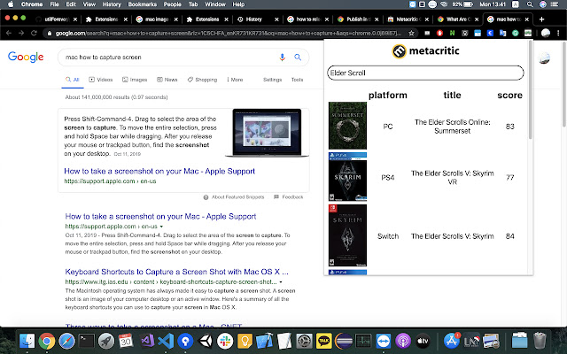
Task: Reload the page with the refresh icon
Action: pos(34,34)
